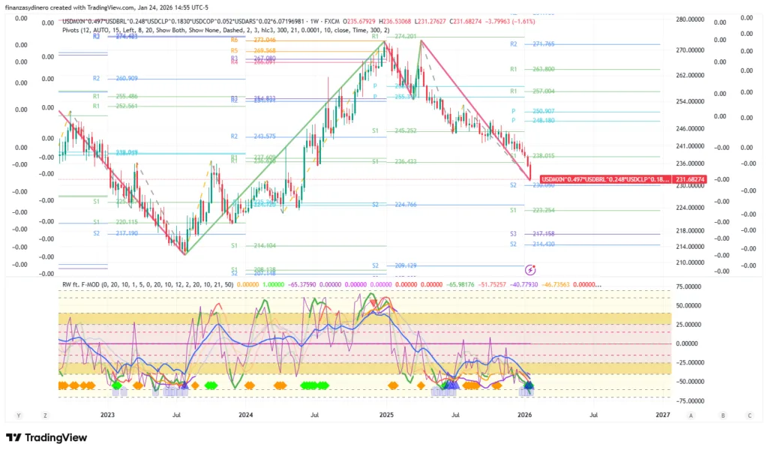Click the S3 217.158 pivot level label
This screenshot has height=453, width=768.
tap(537, 234)
